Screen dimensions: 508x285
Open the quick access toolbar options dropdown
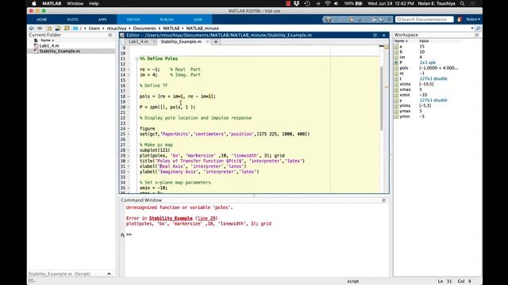point(389,19)
